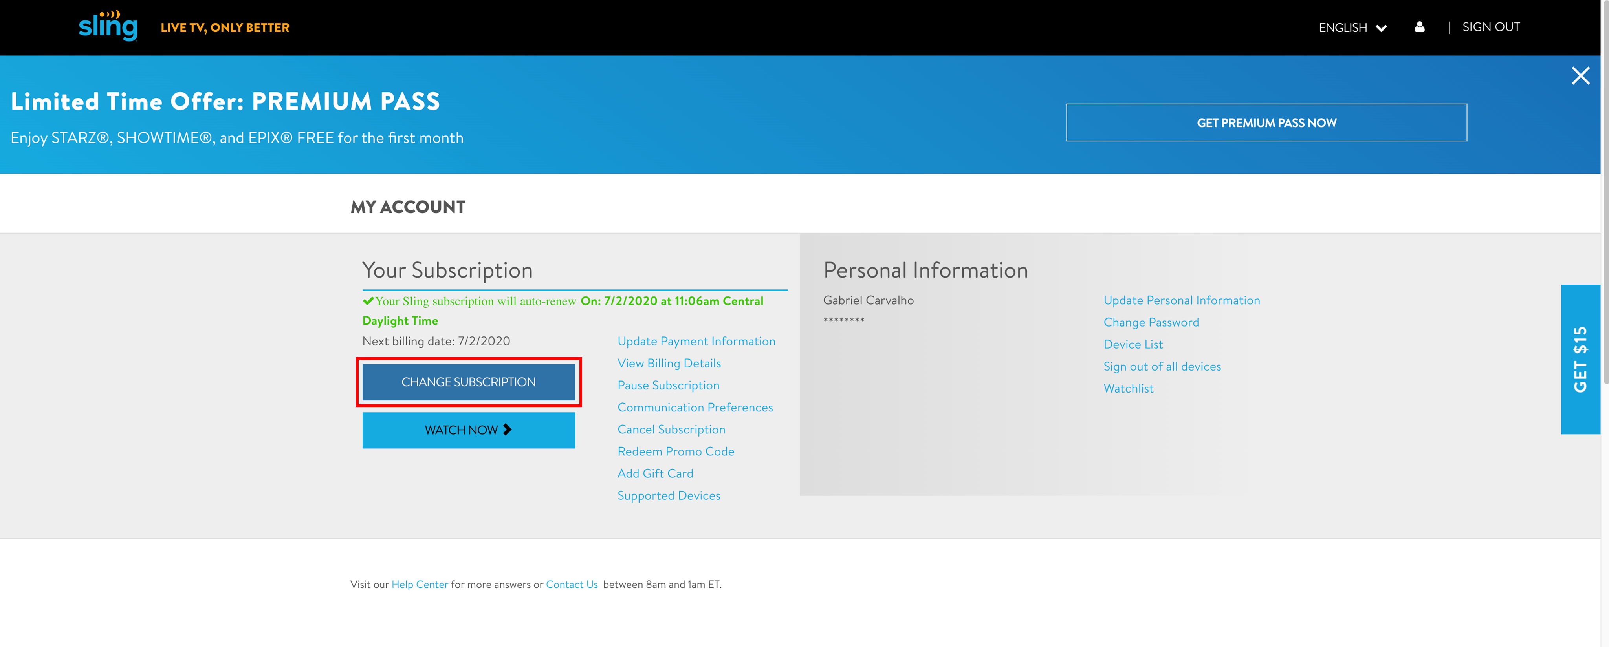
Task: Click the Watch Now button
Action: pos(469,430)
